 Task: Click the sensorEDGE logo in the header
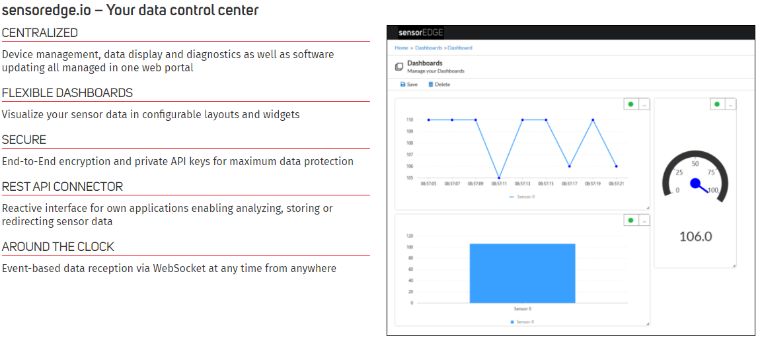(420, 33)
